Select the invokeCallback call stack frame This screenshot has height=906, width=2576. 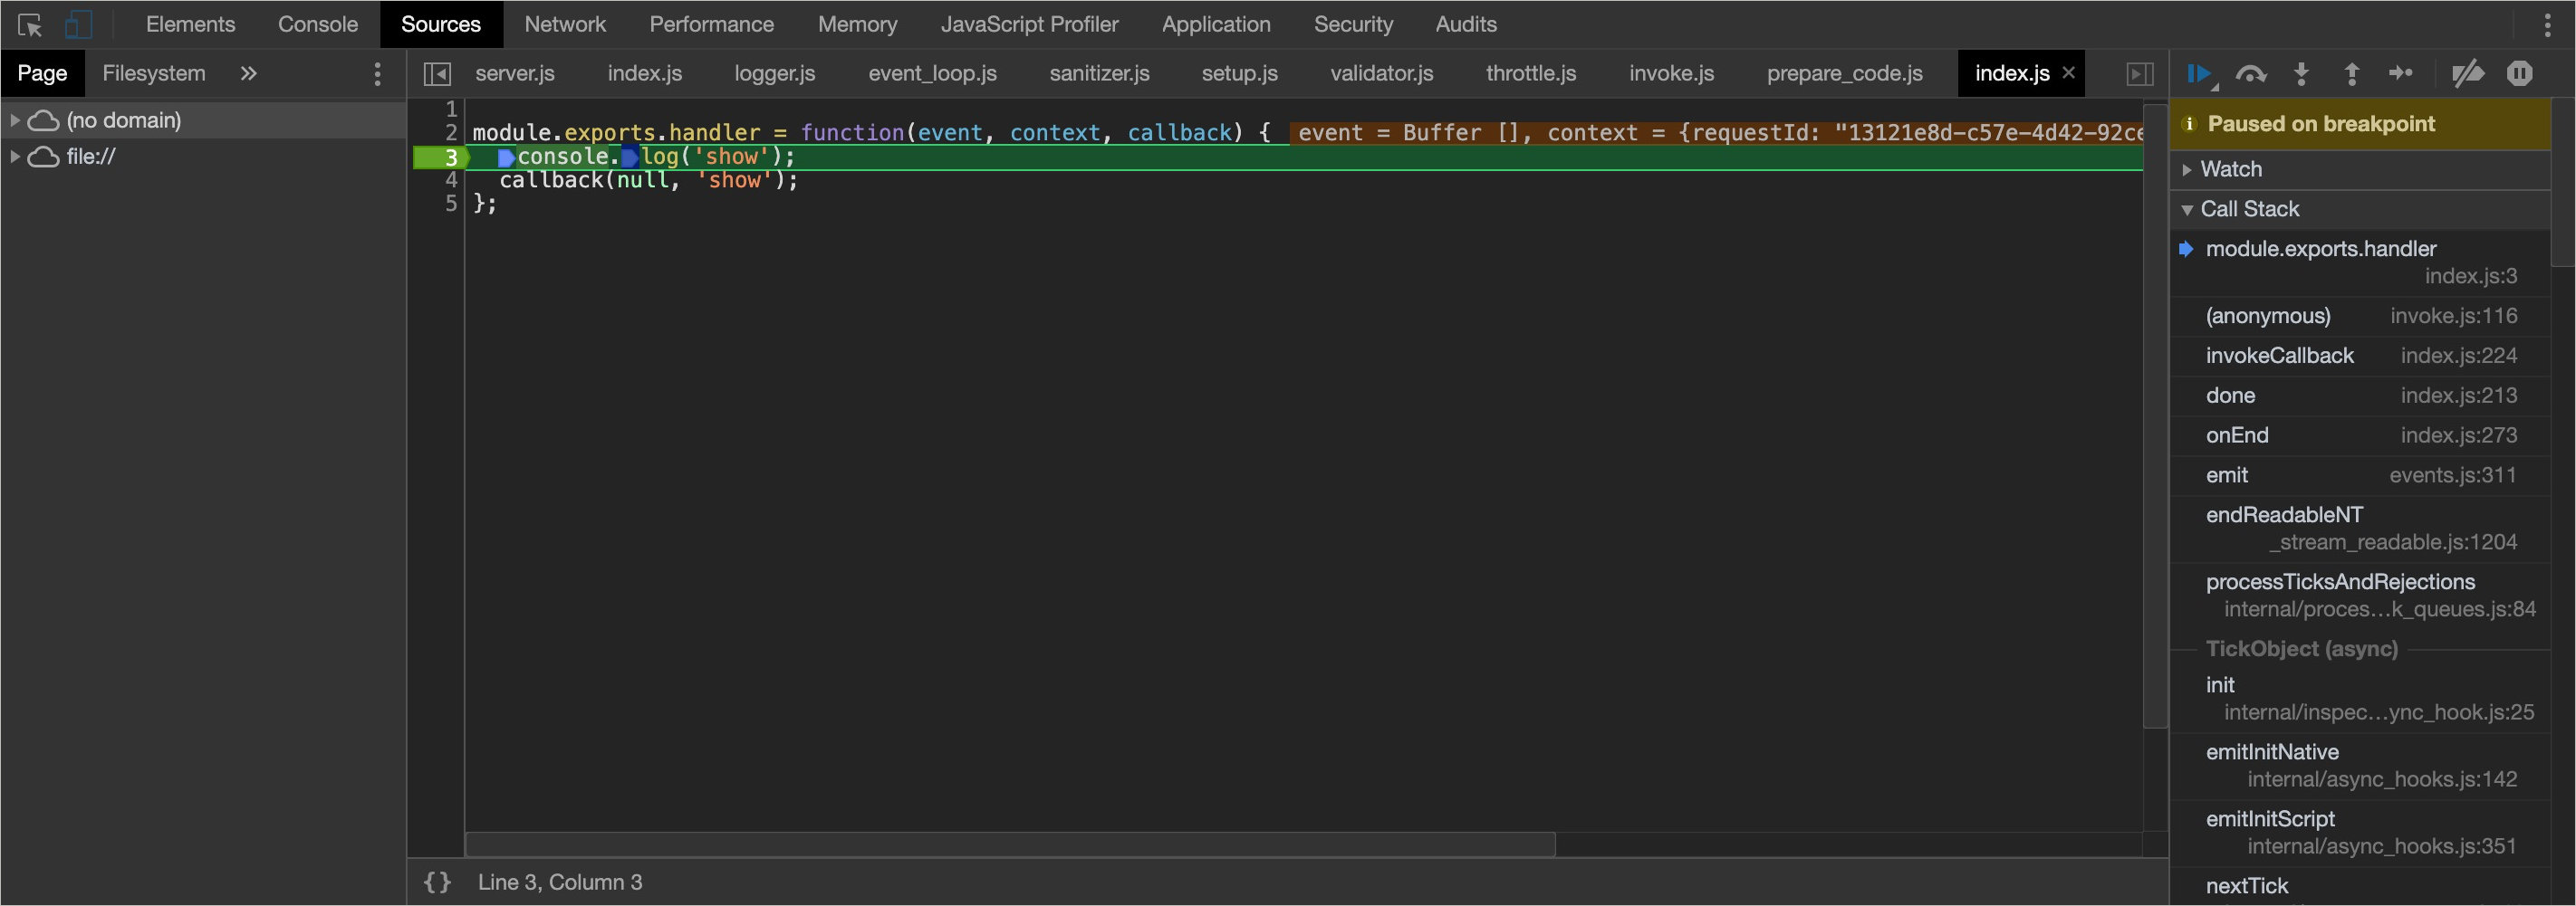tap(2279, 357)
